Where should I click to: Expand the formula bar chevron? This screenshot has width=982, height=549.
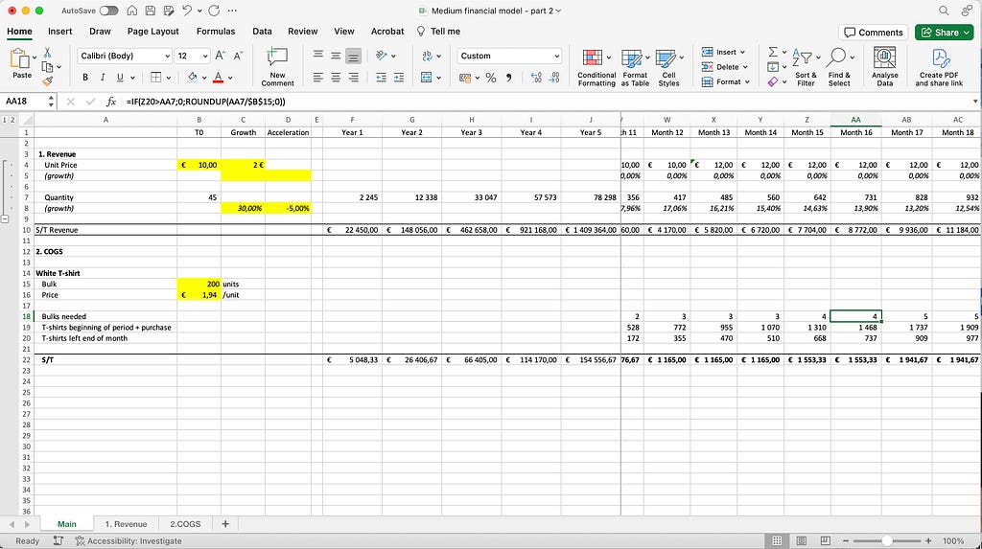pyautogui.click(x=975, y=102)
